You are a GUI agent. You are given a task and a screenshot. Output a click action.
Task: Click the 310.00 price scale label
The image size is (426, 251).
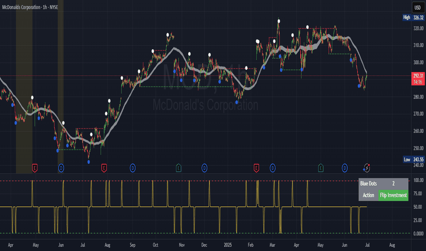418,45
